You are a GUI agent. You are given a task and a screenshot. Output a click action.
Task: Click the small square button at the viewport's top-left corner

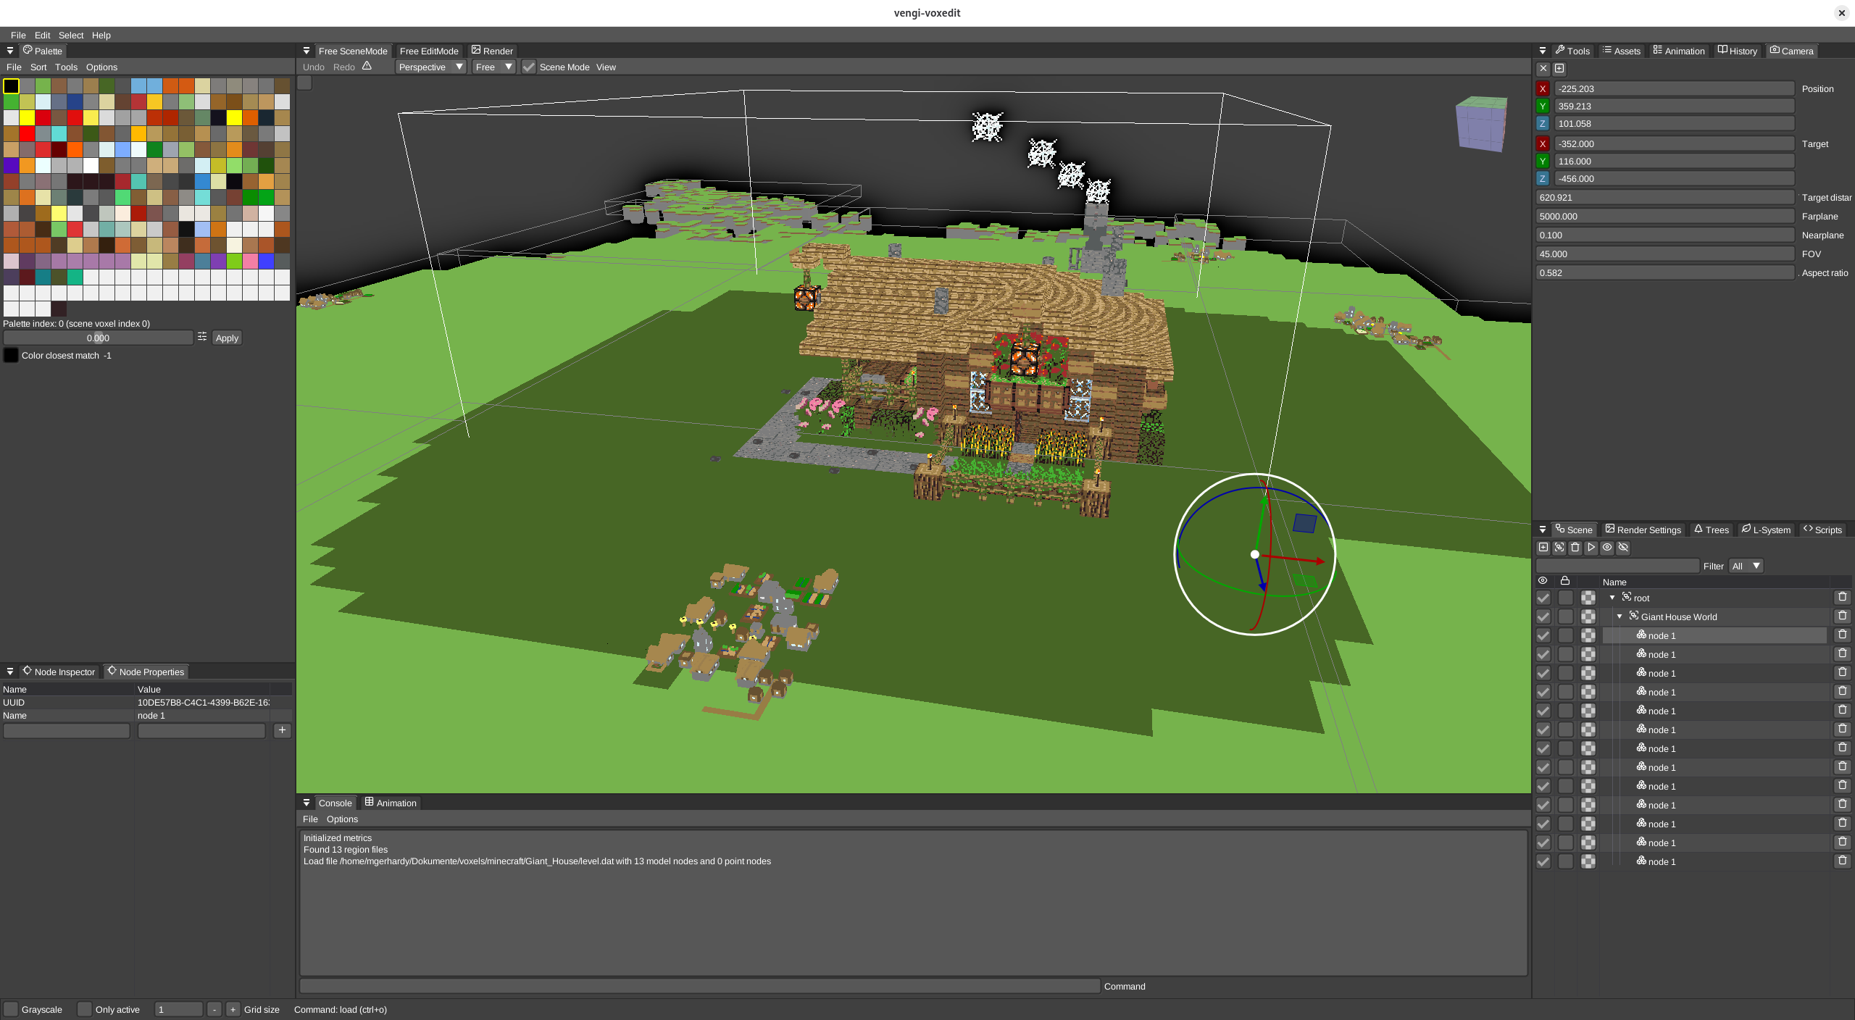pos(305,83)
